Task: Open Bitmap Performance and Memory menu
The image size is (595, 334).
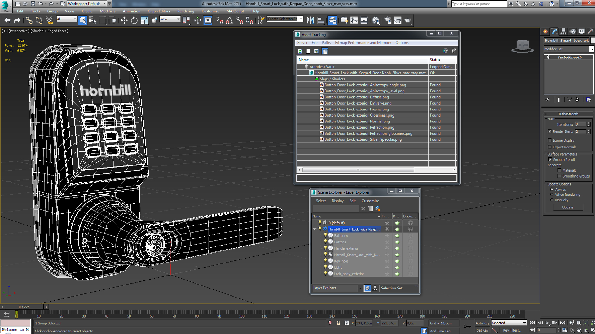Action: coord(363,43)
